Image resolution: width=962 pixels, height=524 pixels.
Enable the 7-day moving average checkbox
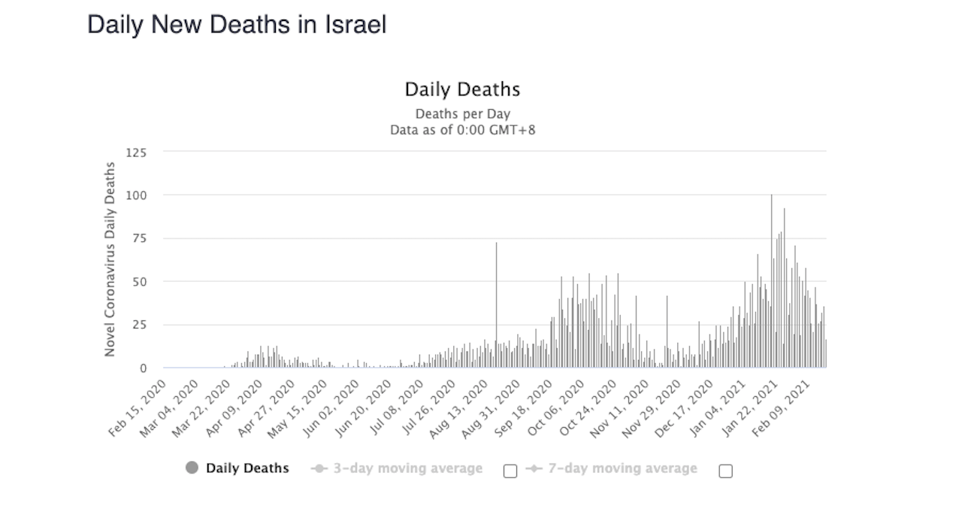pos(725,471)
